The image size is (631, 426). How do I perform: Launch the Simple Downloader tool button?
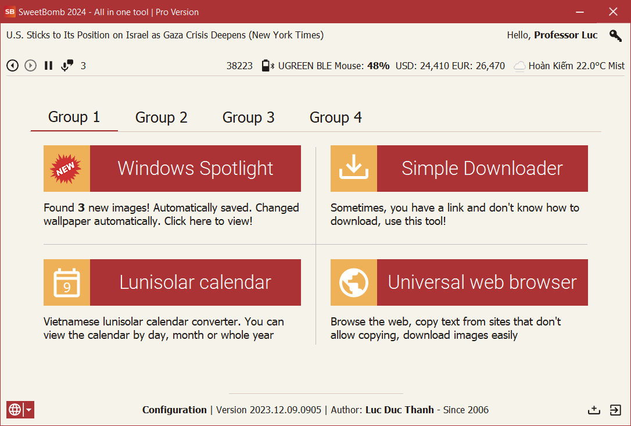482,169
